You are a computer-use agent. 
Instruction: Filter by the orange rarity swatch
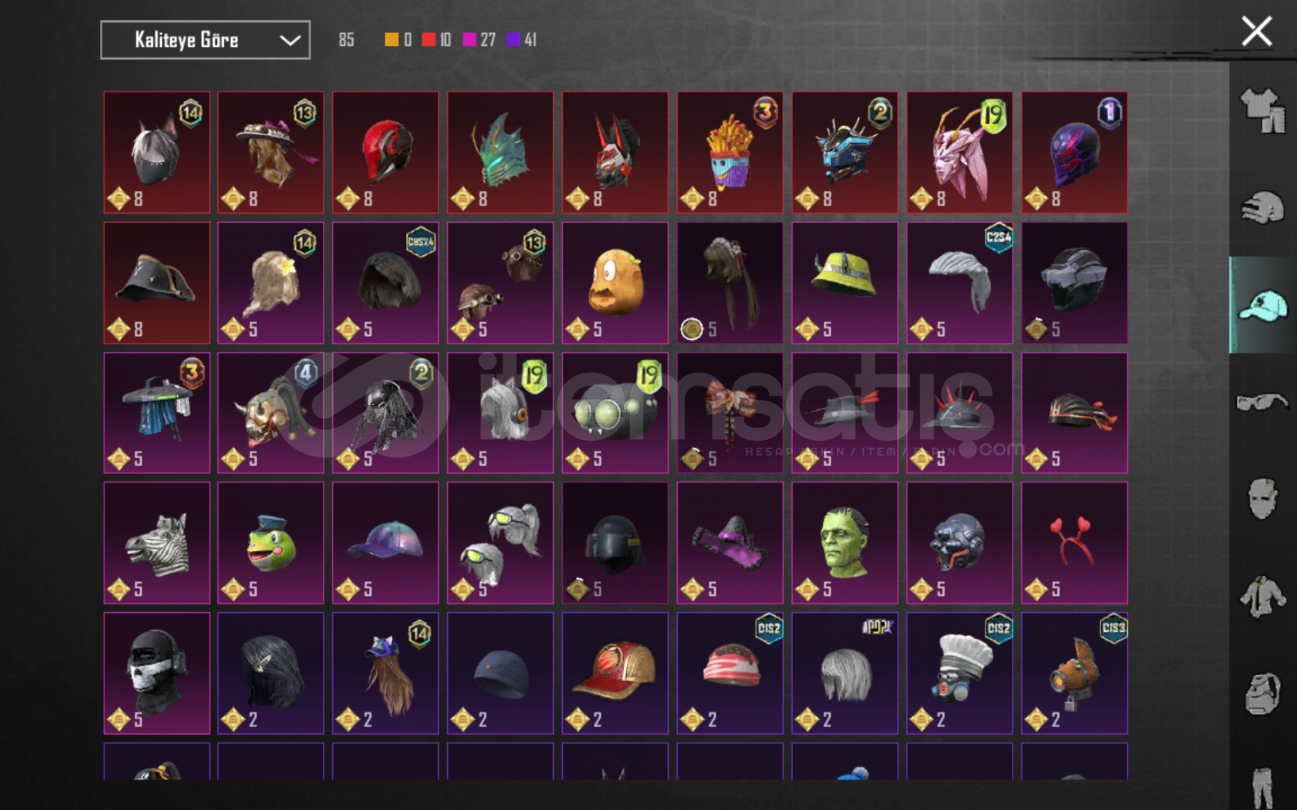coord(391,40)
